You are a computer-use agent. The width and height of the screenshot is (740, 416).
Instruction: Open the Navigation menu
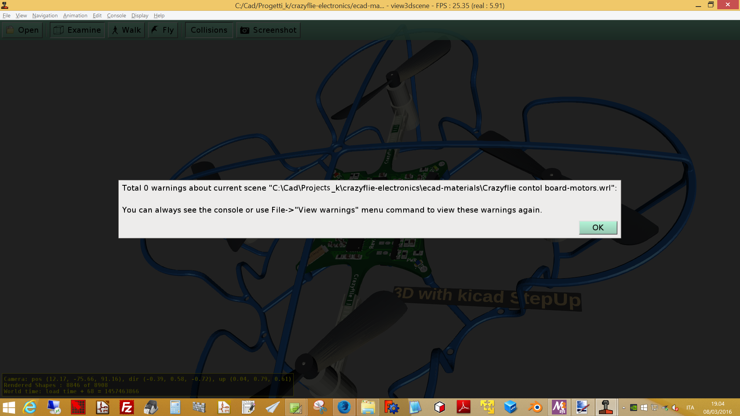[45, 15]
